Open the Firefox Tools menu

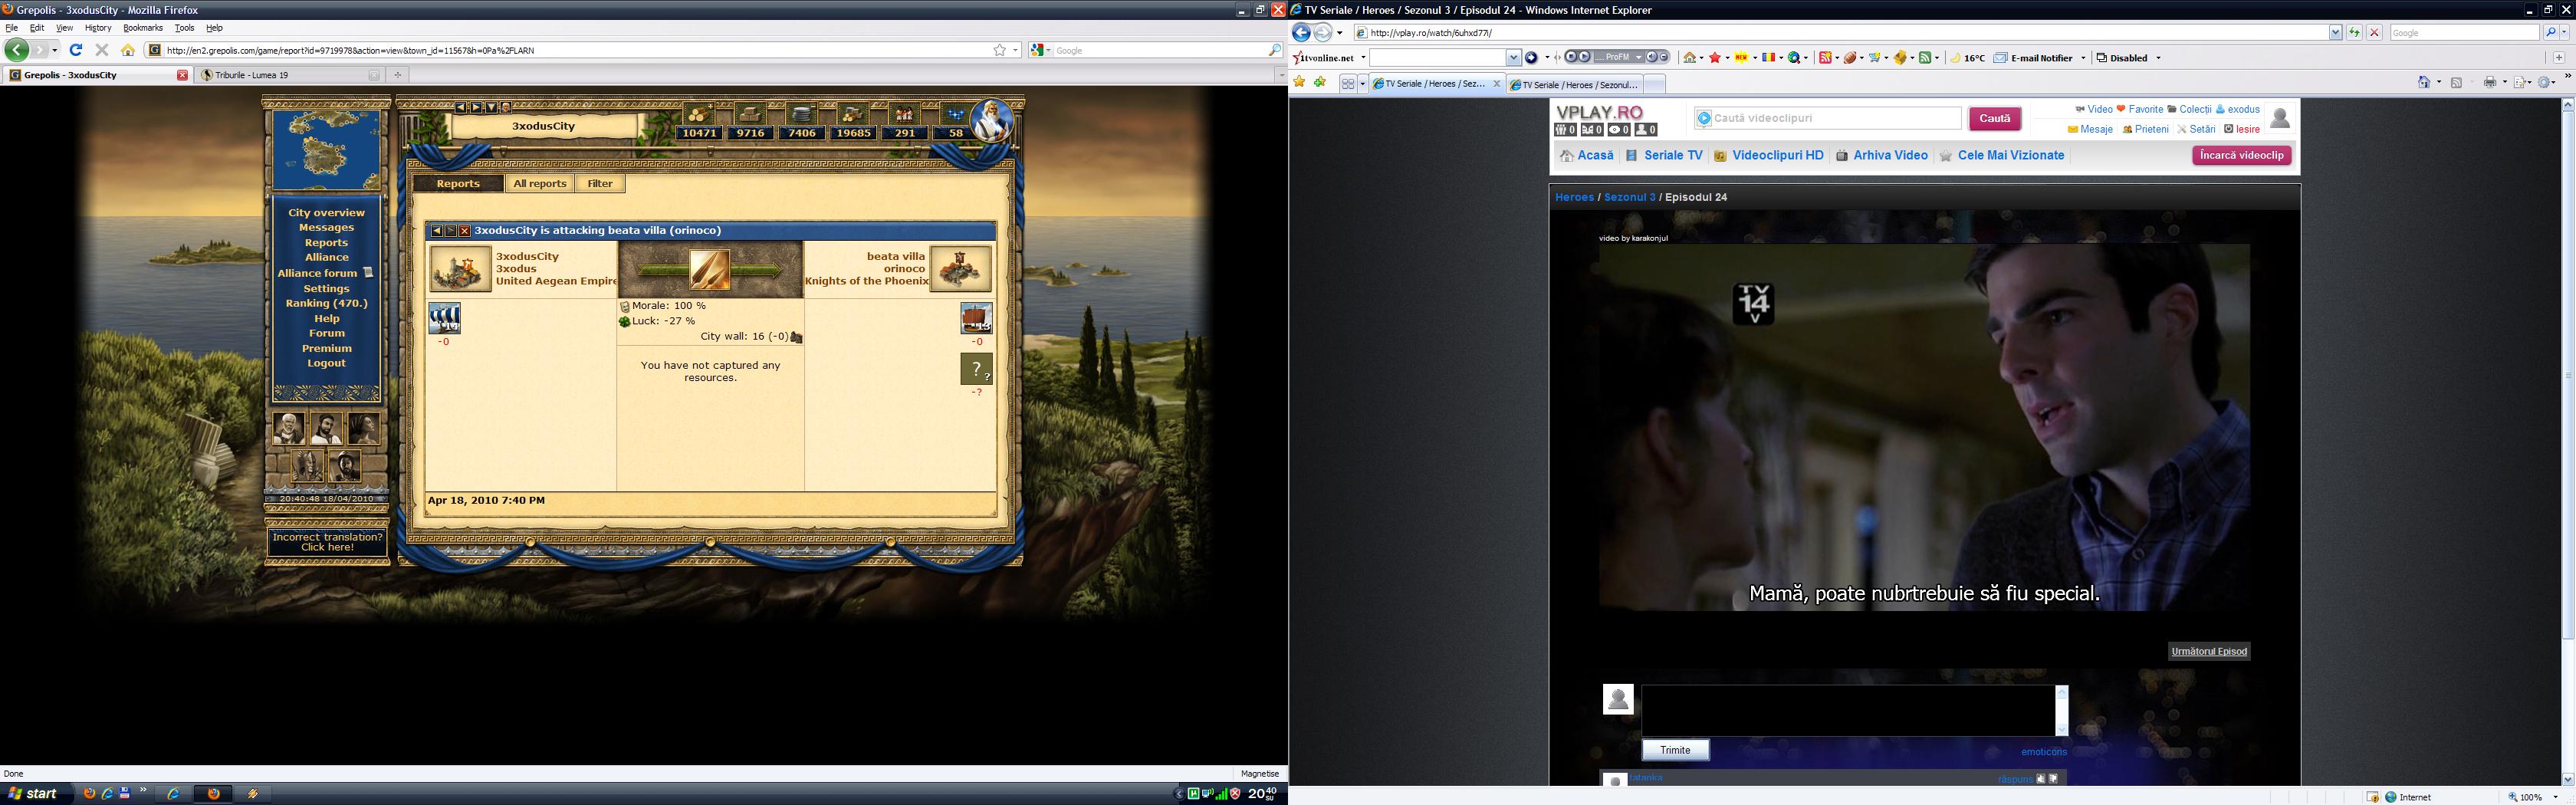coord(185,28)
